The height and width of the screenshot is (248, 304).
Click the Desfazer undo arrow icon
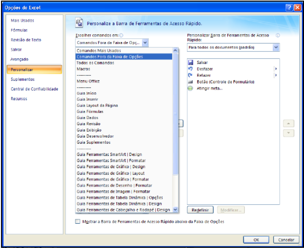tap(190, 69)
